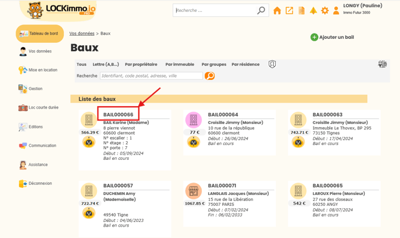The width and height of the screenshot is (400, 238).
Task: Open Editions sidebar menu
Action: tap(30, 126)
